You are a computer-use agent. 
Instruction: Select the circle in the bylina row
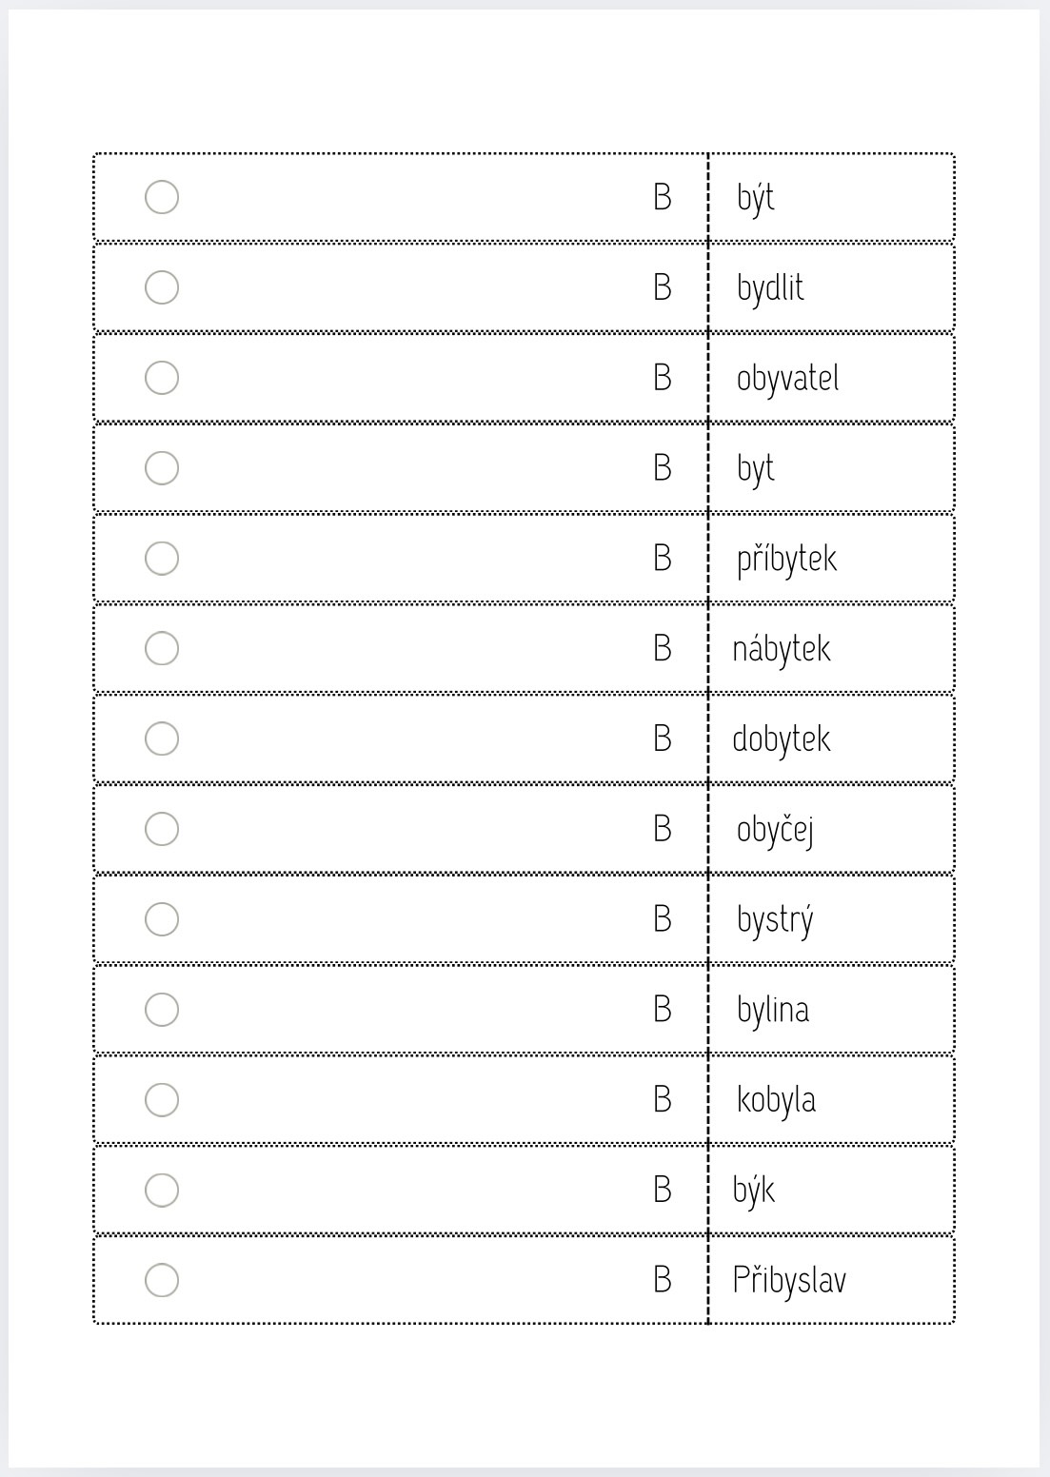click(x=162, y=1010)
